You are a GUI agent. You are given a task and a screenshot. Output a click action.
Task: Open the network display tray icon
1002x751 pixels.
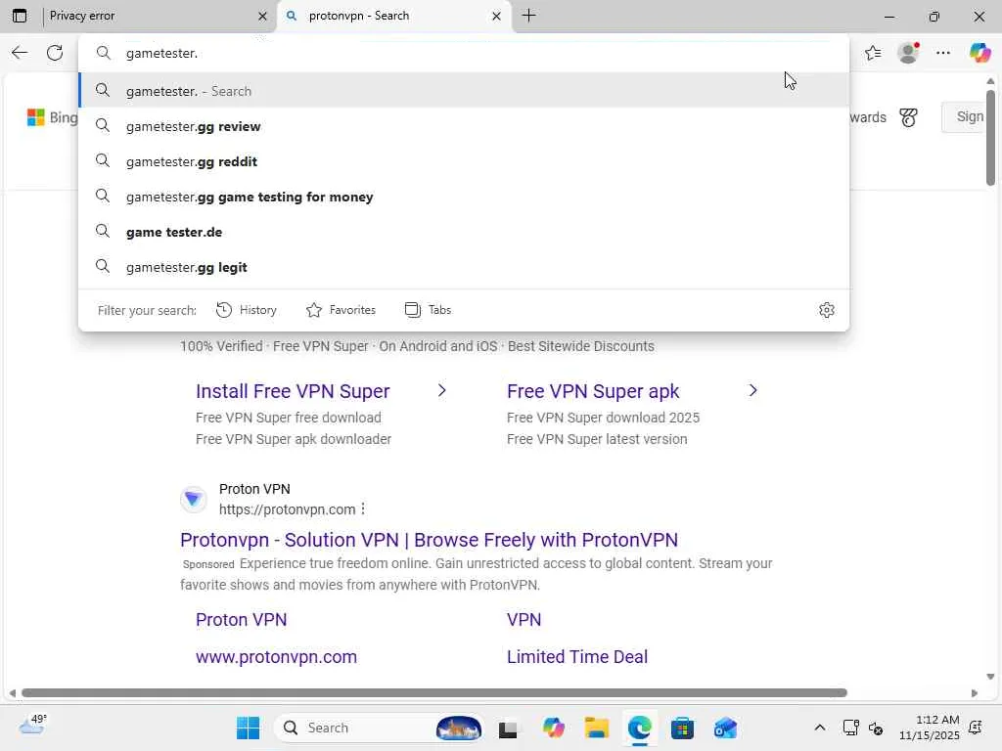tap(850, 728)
